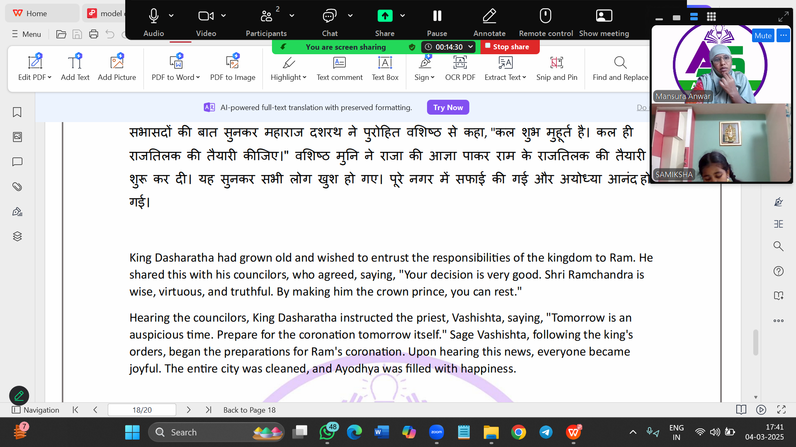796x447 pixels.
Task: Click the vertical document scrollbar thumb
Action: coord(755,342)
